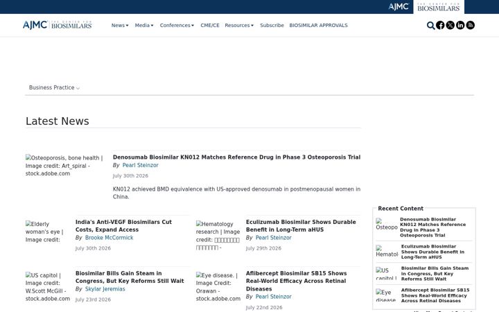View Pearl Steinzor under Eculizumab article
499x312 pixels.
273,238
